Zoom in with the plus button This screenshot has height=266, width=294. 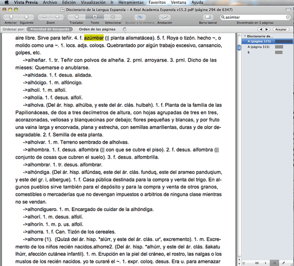click(57, 17)
